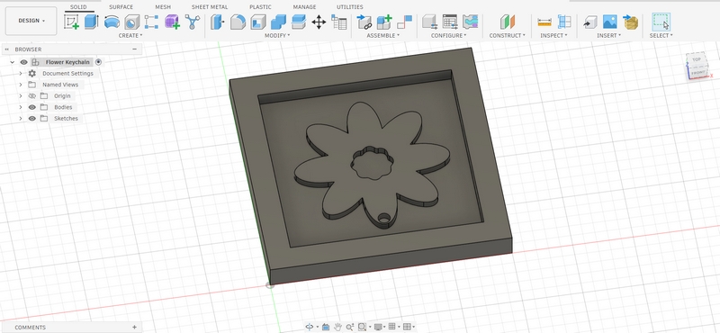
Task: Select the Fillet tool
Action: pos(238,22)
